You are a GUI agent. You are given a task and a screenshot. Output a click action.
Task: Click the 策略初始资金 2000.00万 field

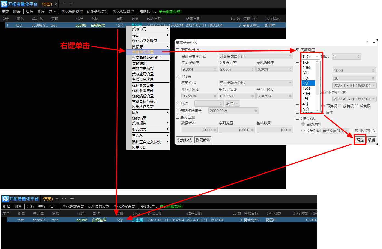[x=233, y=111]
